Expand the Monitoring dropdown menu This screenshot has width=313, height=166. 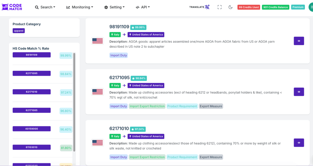coord(79,7)
